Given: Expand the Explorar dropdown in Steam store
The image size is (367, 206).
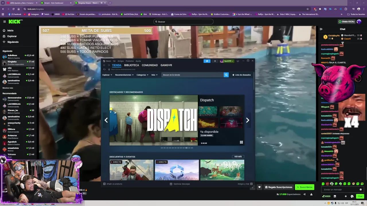Looking at the screenshot, I should 107,75.
